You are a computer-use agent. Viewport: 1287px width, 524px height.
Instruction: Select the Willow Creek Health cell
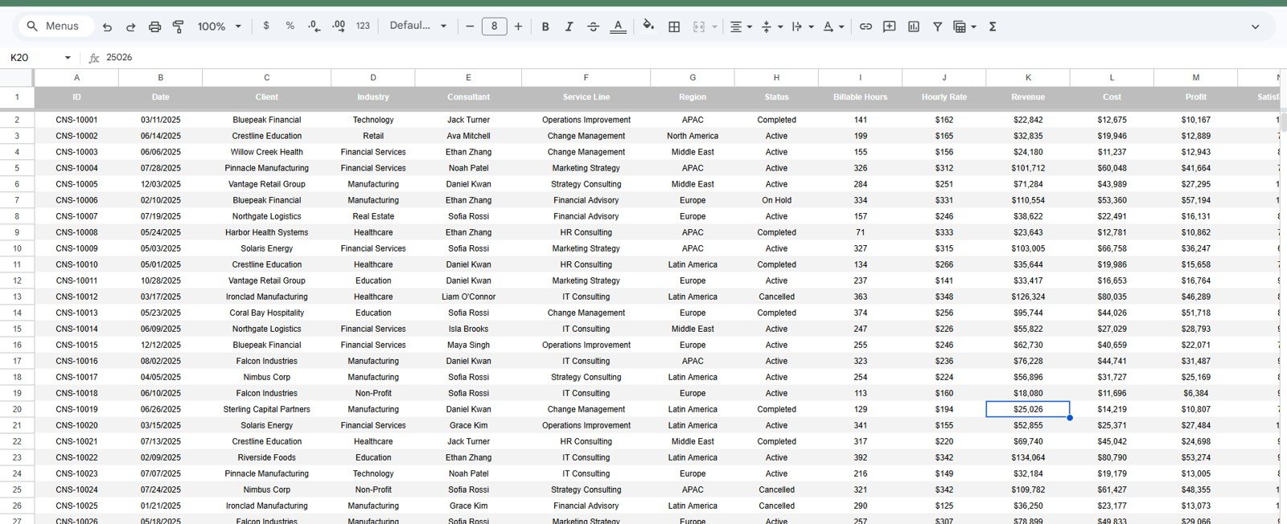coord(266,152)
